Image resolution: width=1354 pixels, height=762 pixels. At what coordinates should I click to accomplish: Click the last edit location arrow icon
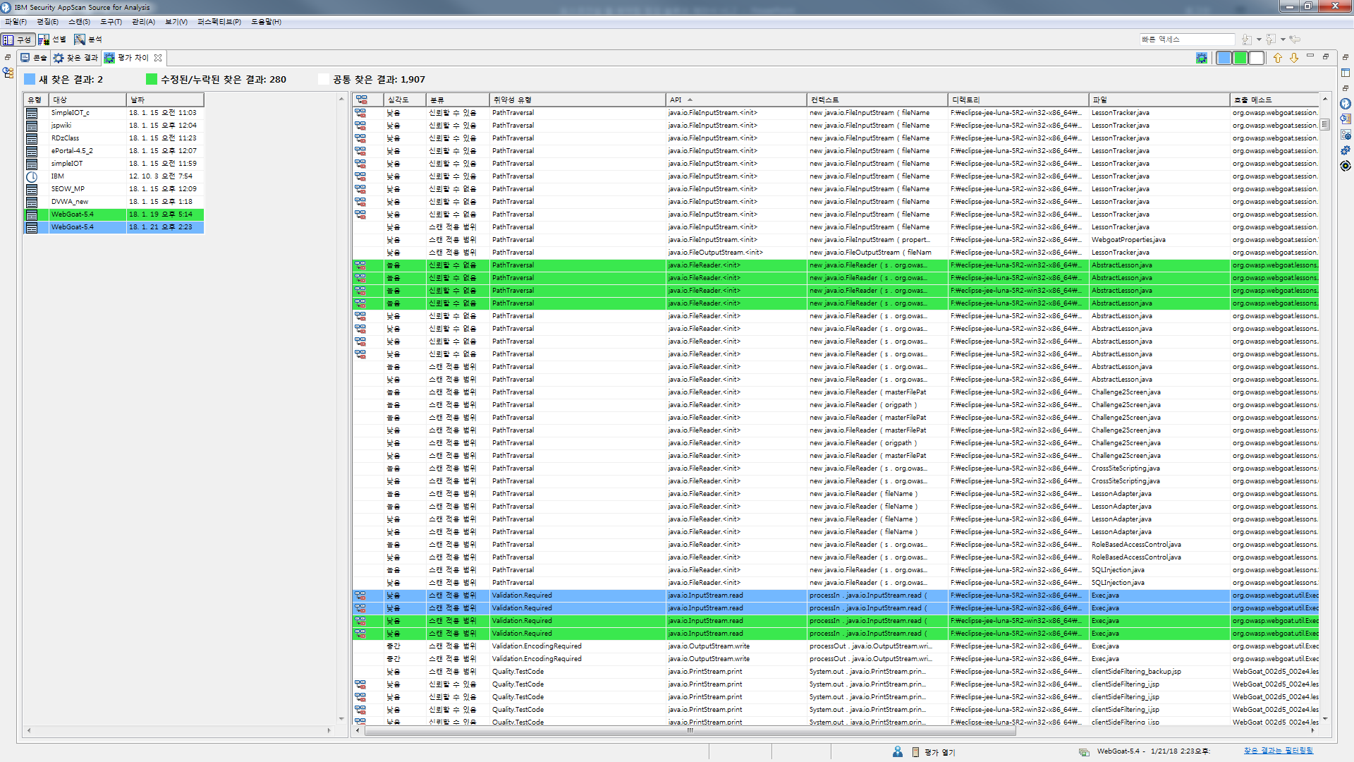(1295, 40)
